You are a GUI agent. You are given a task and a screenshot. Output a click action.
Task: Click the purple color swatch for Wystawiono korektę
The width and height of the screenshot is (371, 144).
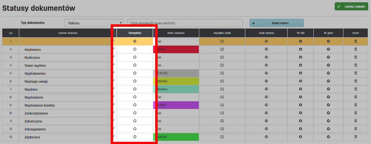[x=176, y=105]
